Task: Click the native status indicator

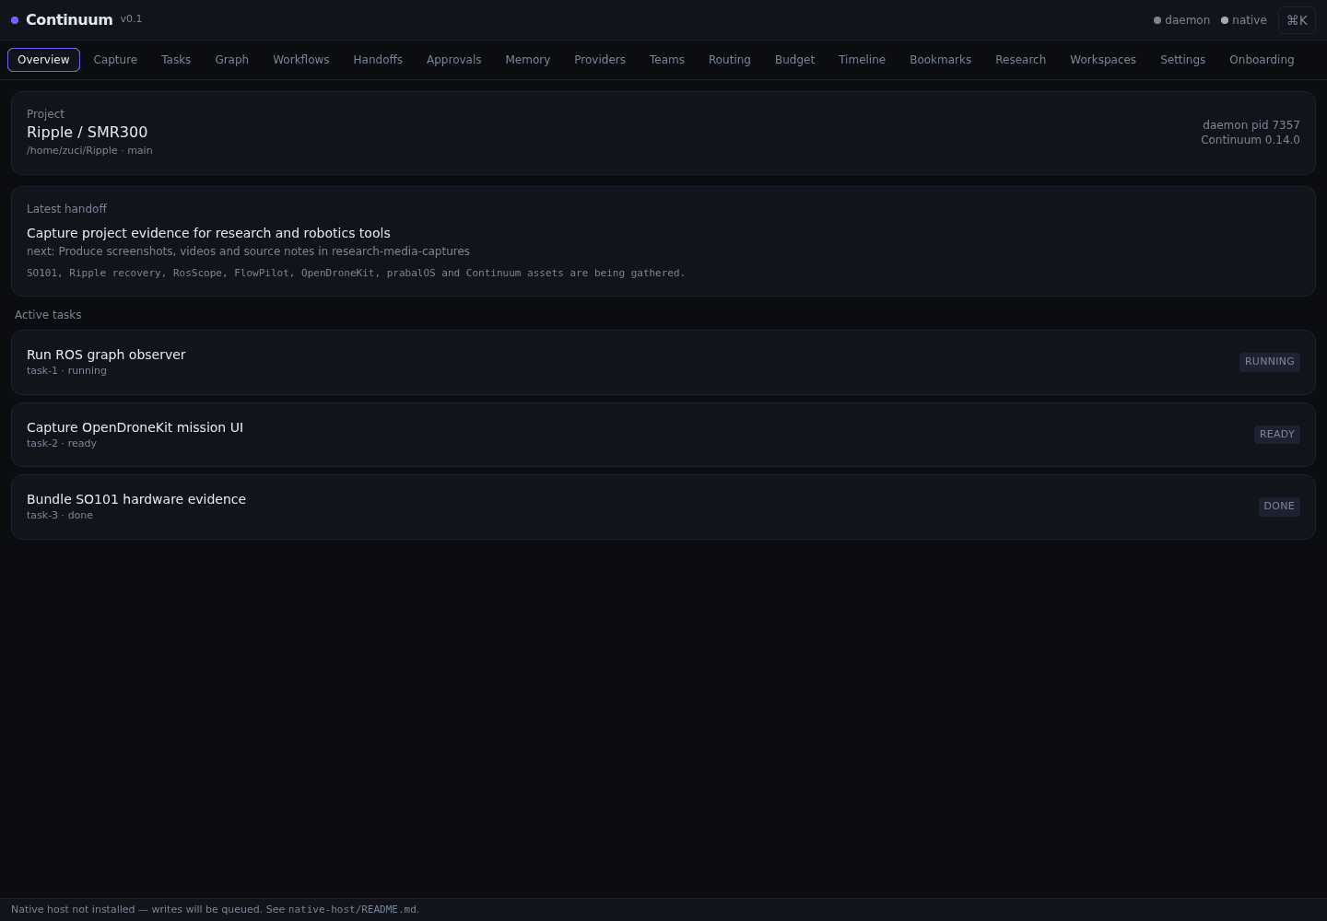Action: [1244, 20]
